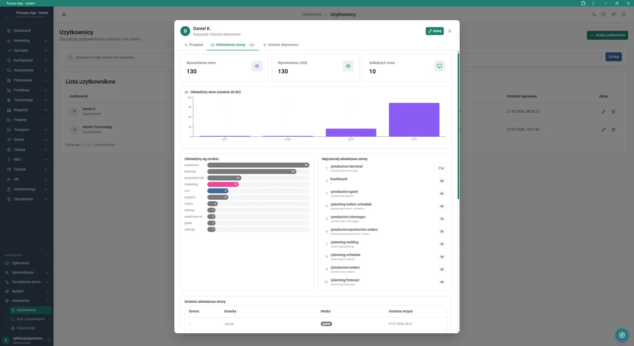Click the Edytuj button
This screenshot has height=346, width=634.
435,31
